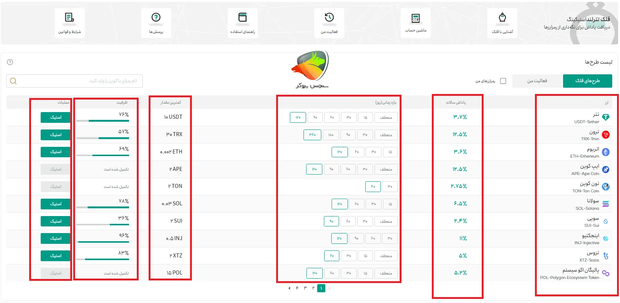Open the calculator icon
The image size is (620, 303).
[x=416, y=18]
